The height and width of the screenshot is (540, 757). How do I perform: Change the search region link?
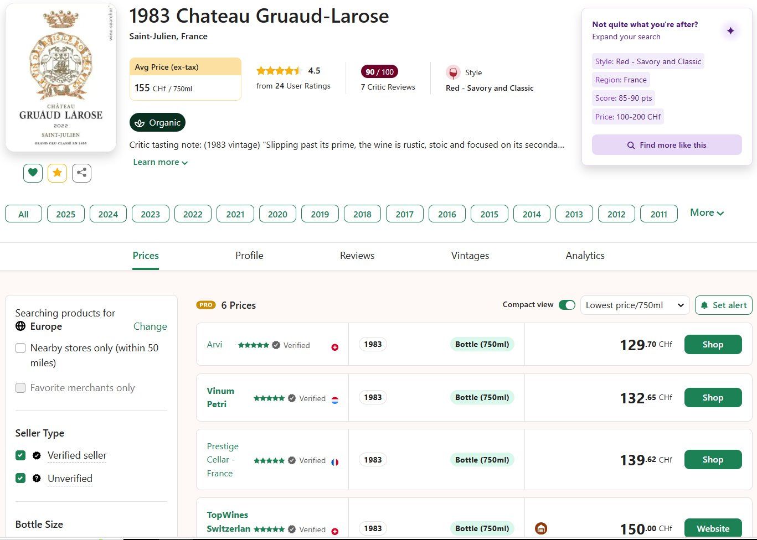click(150, 326)
